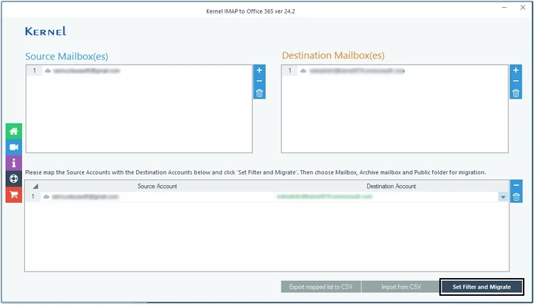The image size is (535, 305).
Task: Click the Source Account column header
Action: pos(157,186)
